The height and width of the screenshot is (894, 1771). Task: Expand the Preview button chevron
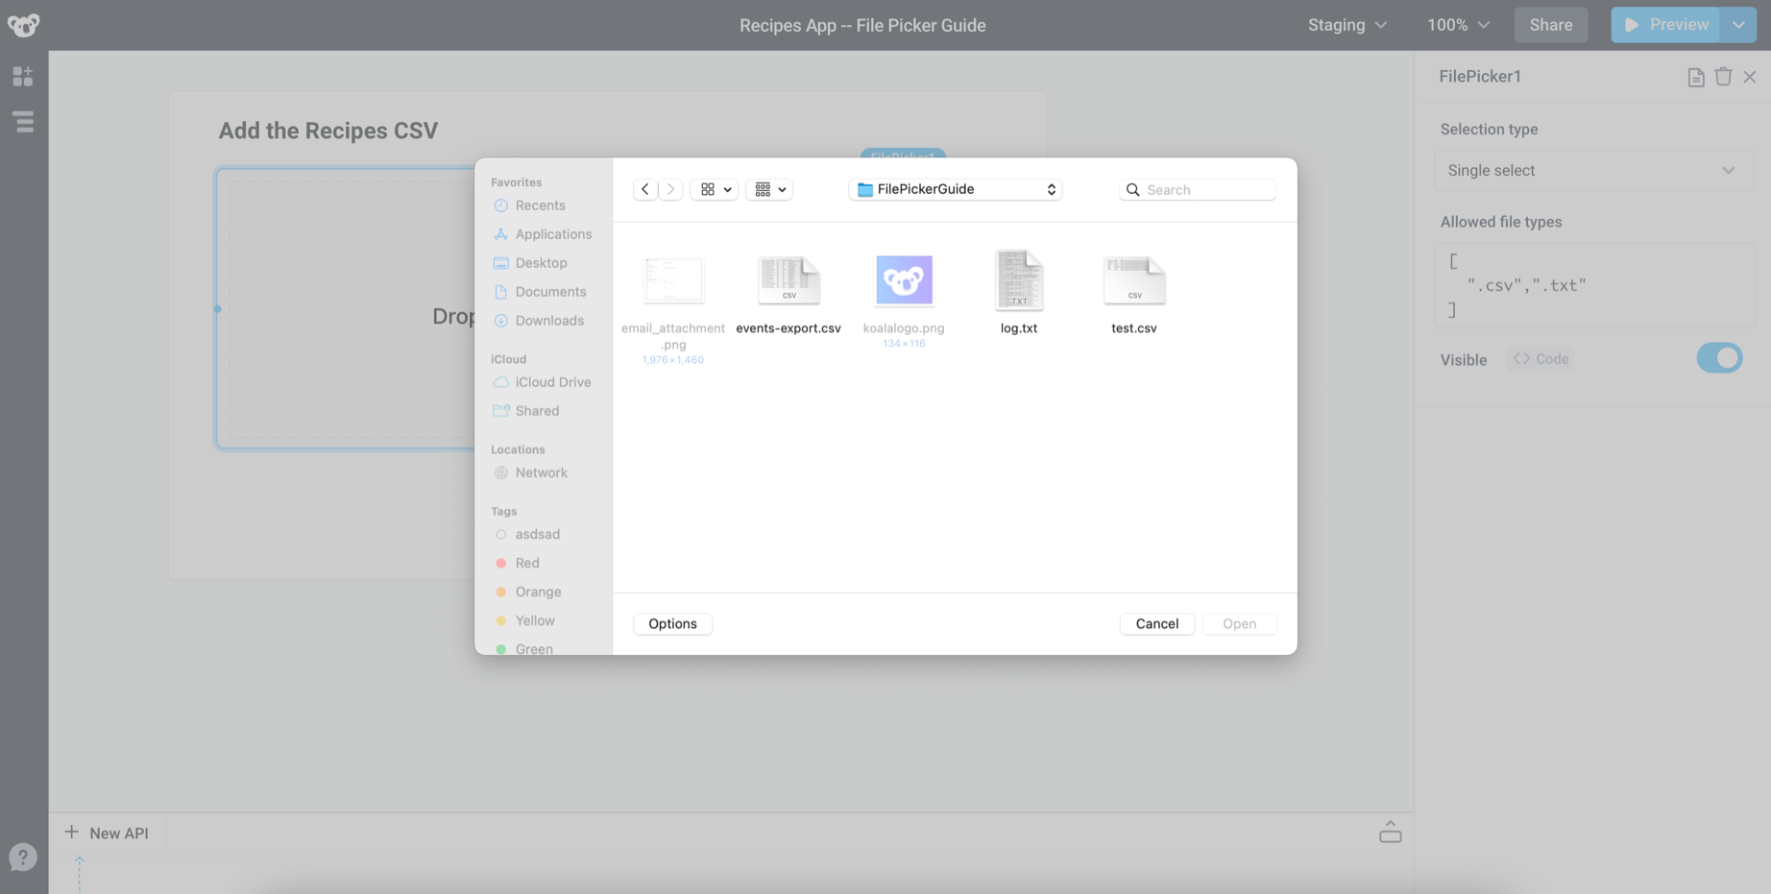click(x=1740, y=25)
